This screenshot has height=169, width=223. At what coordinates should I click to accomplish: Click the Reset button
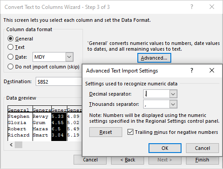(106, 132)
